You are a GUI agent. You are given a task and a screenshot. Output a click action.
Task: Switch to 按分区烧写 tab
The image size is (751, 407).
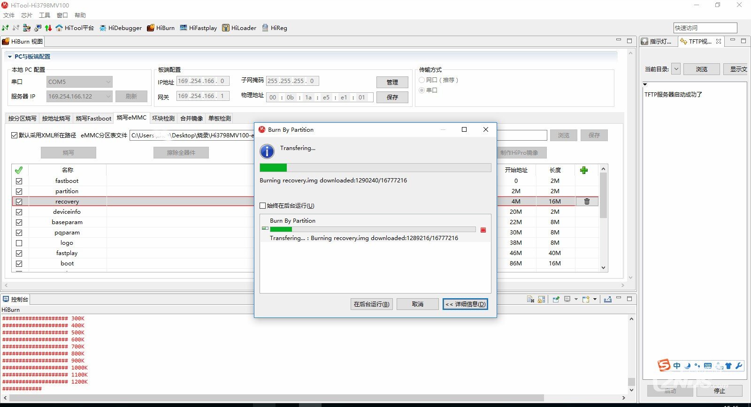[x=22, y=118]
